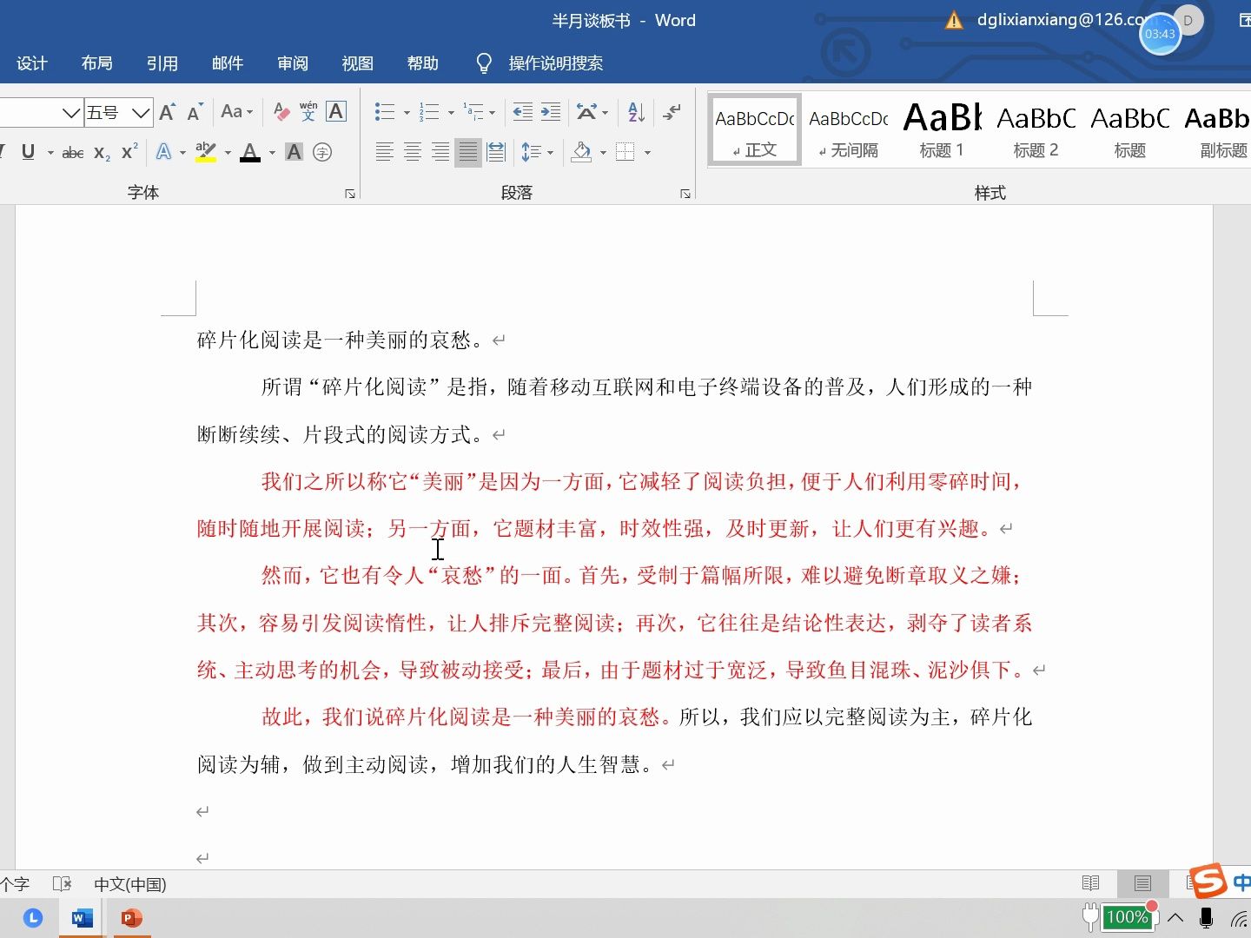
Task: Open paragraph dialog launcher
Action: click(x=685, y=194)
